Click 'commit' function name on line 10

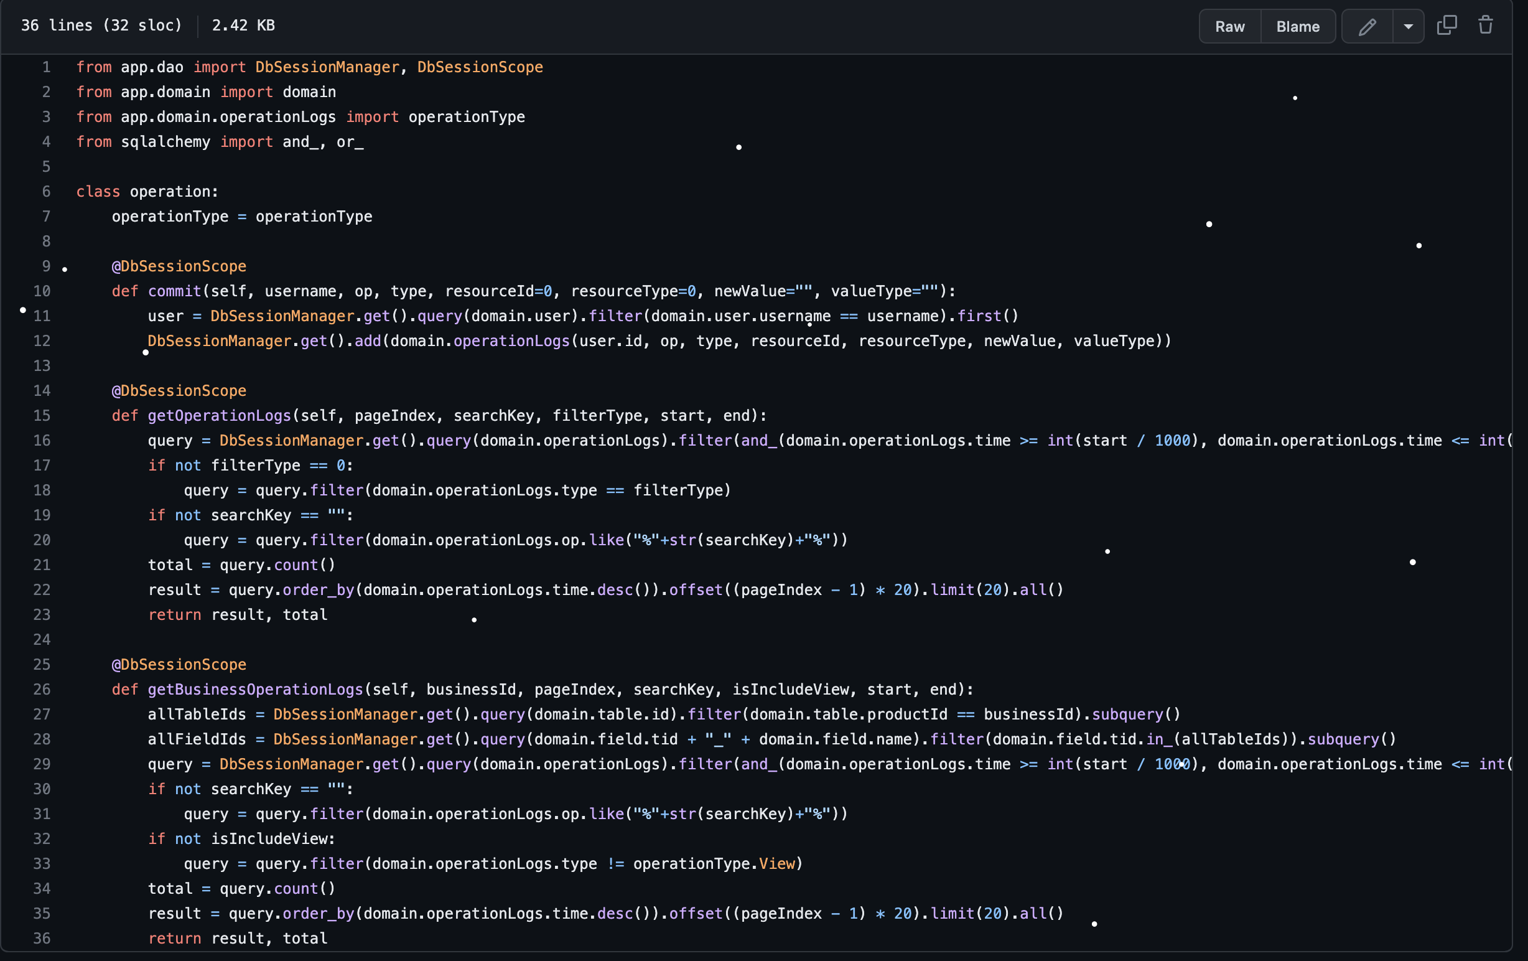pos(174,291)
